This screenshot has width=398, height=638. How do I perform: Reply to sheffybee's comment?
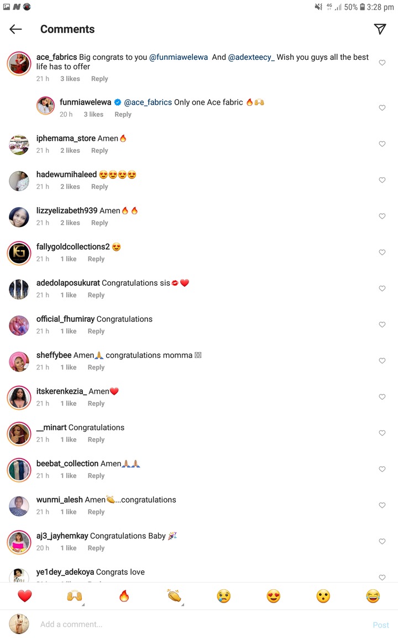coord(96,367)
